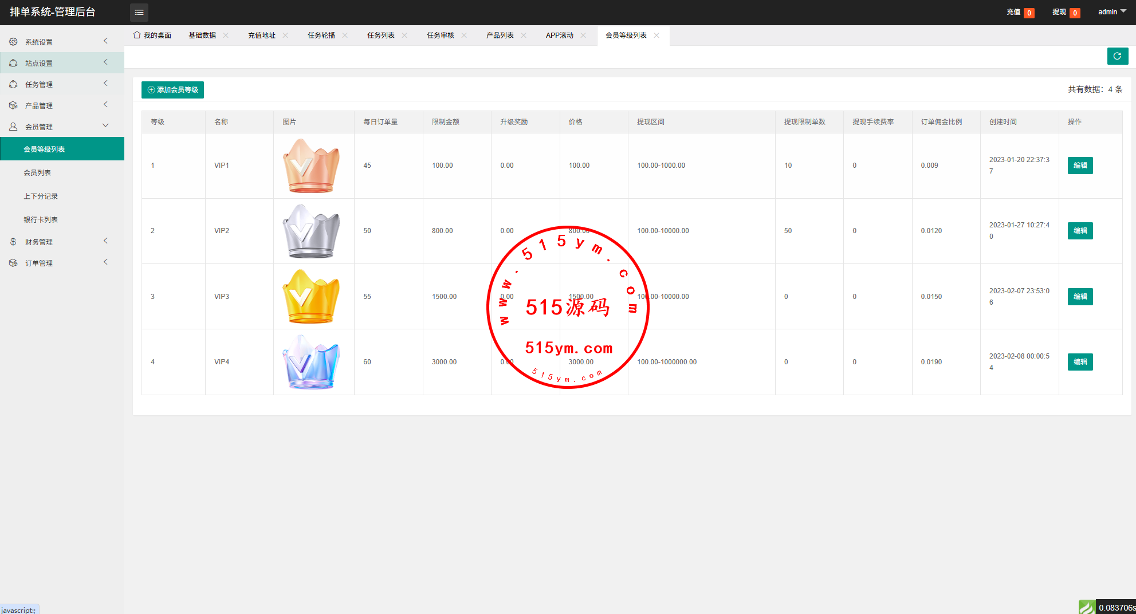Click the home icon on 我的桌面

[137, 35]
